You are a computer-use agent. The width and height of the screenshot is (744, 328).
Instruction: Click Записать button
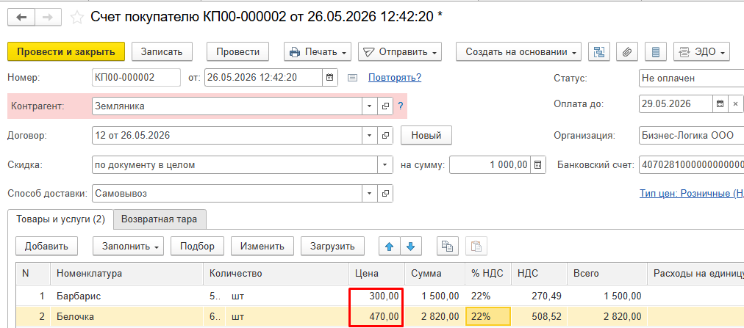click(161, 51)
